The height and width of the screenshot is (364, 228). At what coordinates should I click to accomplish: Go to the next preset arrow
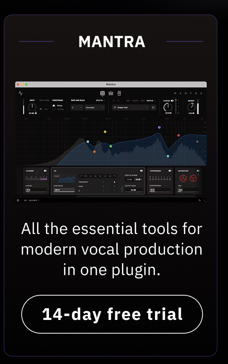(x=118, y=101)
